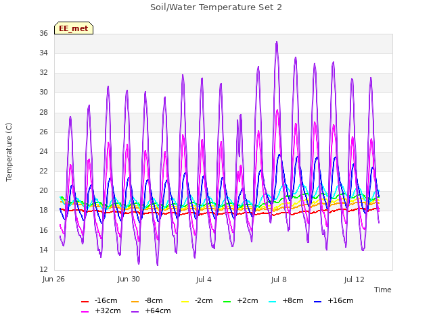The width and height of the screenshot is (433, 324).
Task: Click the 12 y-axis tick label
Action: pos(43,269)
